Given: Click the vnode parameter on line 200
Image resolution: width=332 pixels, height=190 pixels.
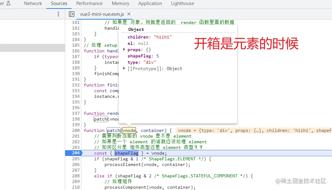Looking at the screenshot, I should (129, 130).
